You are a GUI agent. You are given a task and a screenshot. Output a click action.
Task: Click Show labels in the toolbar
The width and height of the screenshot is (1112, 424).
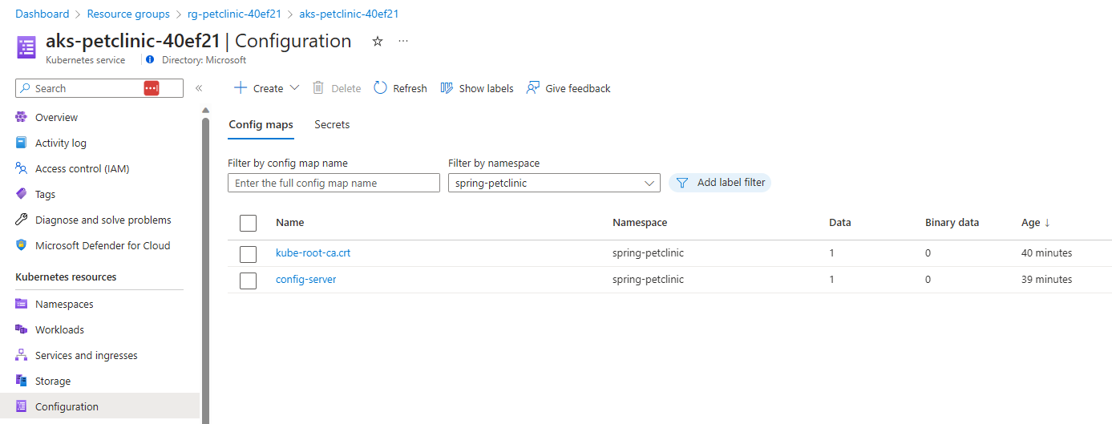tap(477, 88)
